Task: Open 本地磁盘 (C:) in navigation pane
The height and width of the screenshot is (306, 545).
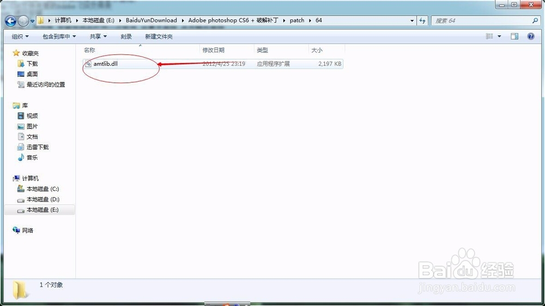Action: coord(43,188)
